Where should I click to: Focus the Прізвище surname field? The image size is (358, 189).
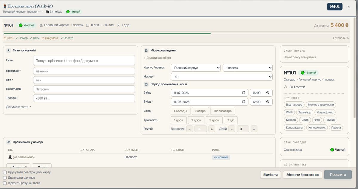[84, 71]
